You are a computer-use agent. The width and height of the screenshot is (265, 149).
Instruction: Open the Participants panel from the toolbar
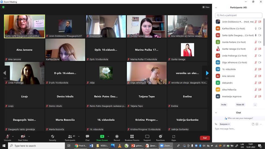(70, 138)
